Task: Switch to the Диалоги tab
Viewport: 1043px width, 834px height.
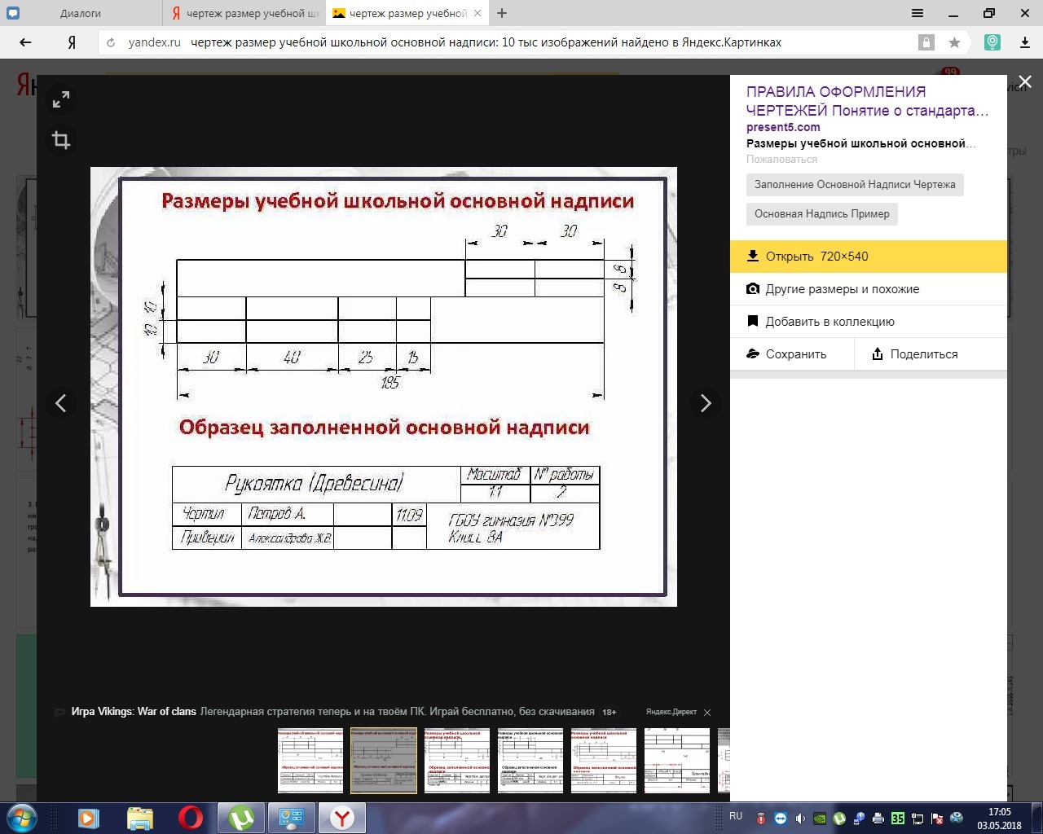Action: click(80, 13)
